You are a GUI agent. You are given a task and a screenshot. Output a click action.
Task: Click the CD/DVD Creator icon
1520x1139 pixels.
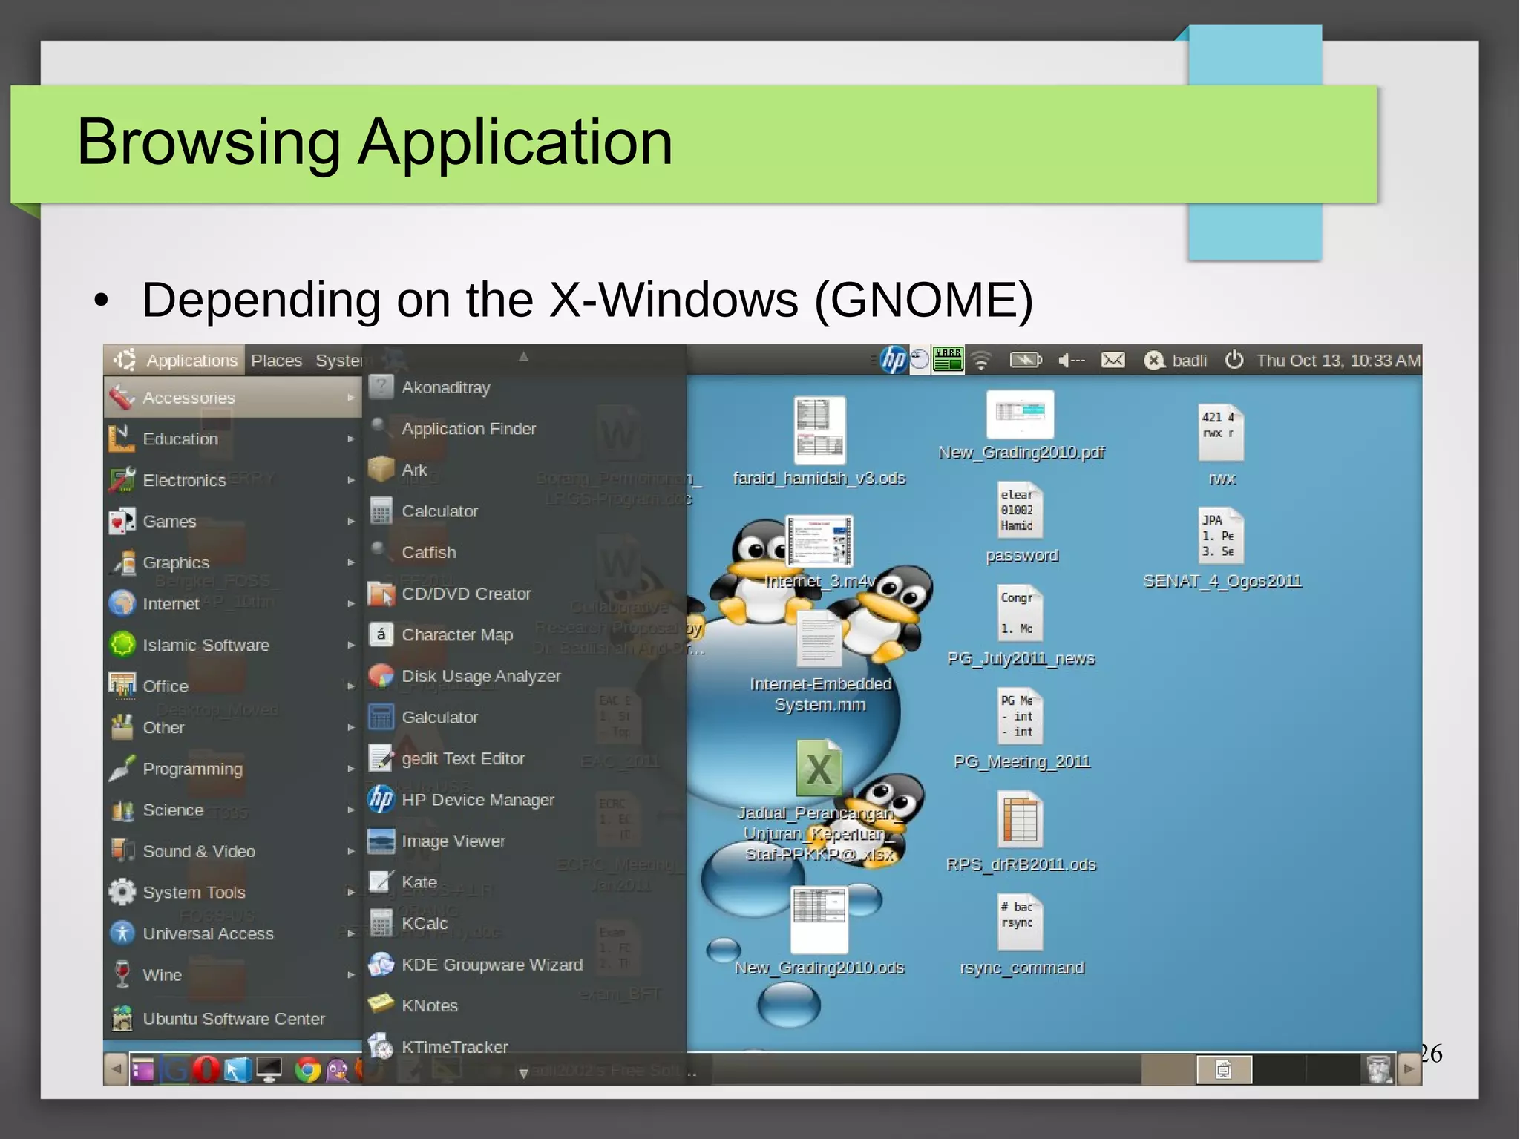(381, 594)
